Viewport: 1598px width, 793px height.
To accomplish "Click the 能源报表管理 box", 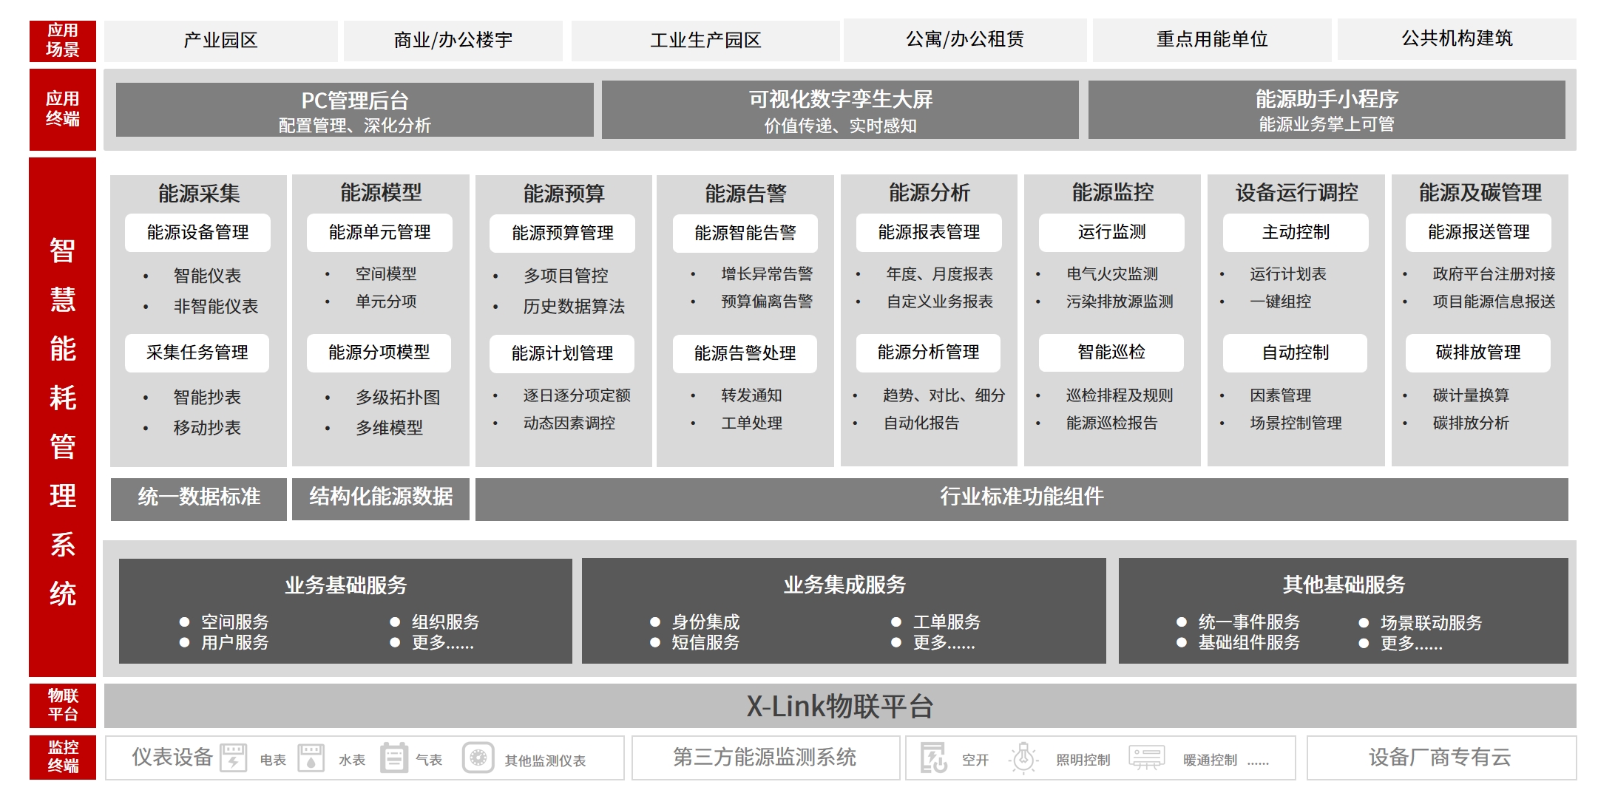I will click(929, 233).
